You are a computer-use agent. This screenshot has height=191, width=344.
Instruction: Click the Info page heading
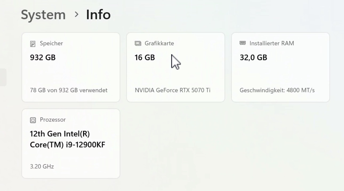coord(98,15)
